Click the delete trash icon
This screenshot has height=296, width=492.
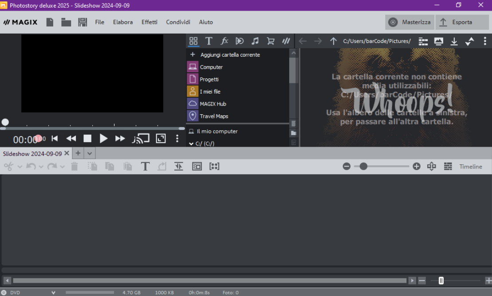tap(75, 167)
